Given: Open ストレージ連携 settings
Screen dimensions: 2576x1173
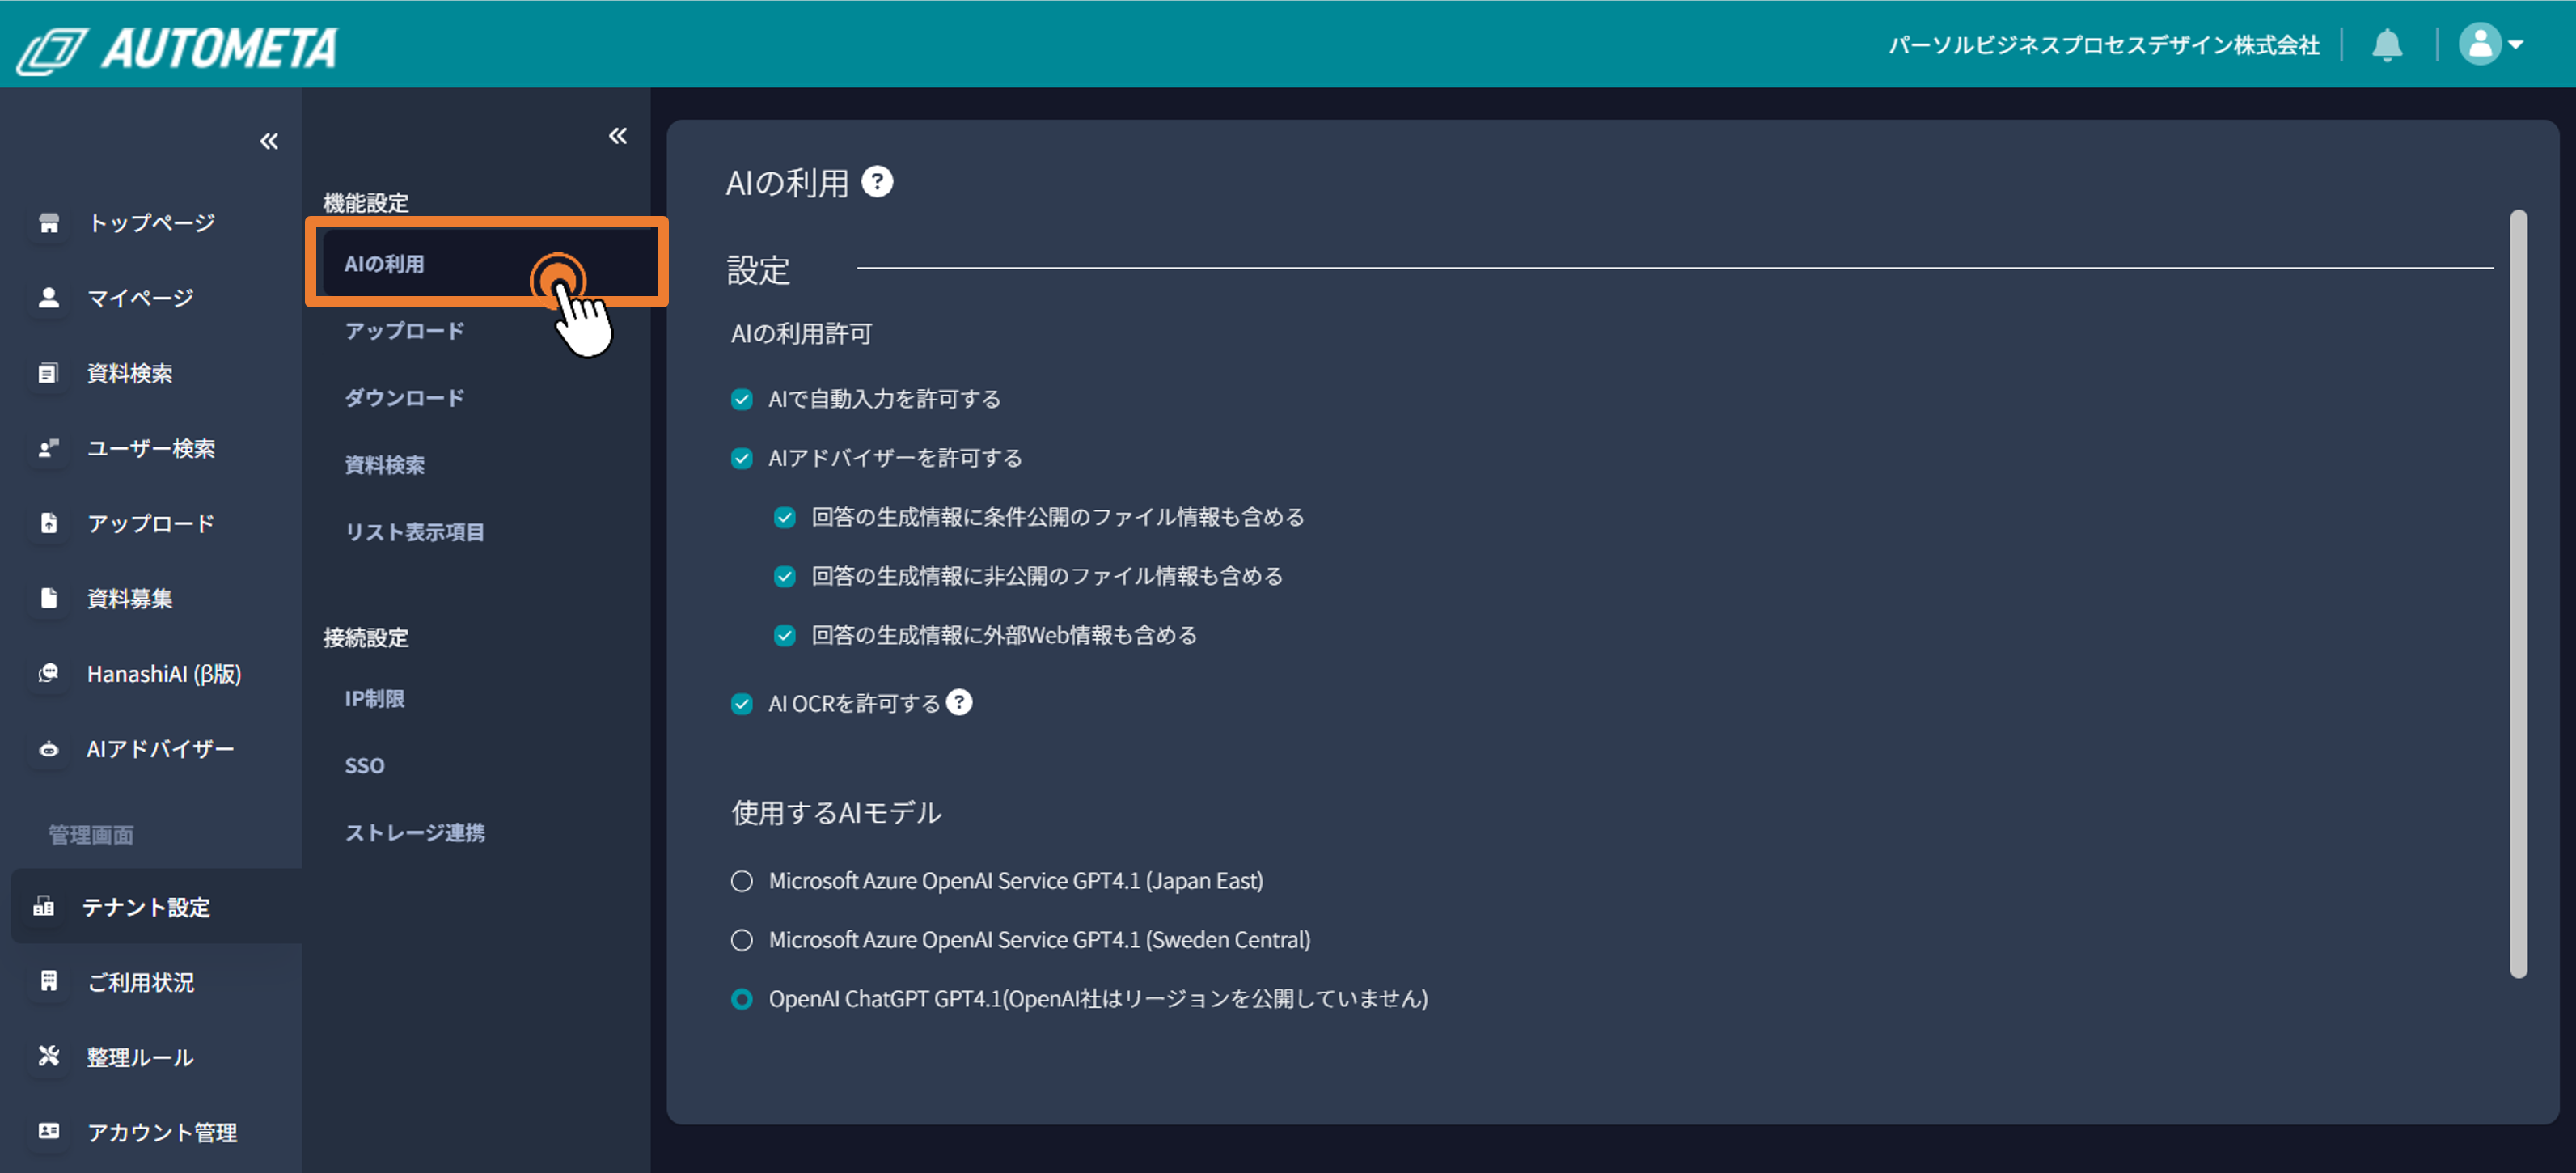Looking at the screenshot, I should click(x=414, y=833).
